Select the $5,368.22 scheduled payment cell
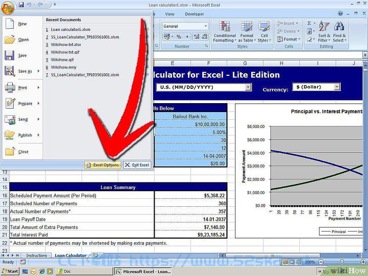Image resolution: width=368 pixels, height=276 pixels. 191,195
